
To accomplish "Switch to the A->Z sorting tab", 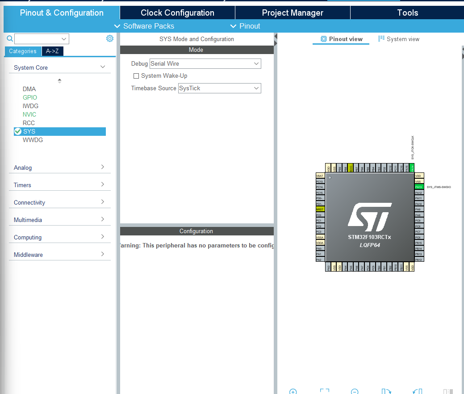I will pyautogui.click(x=52, y=51).
